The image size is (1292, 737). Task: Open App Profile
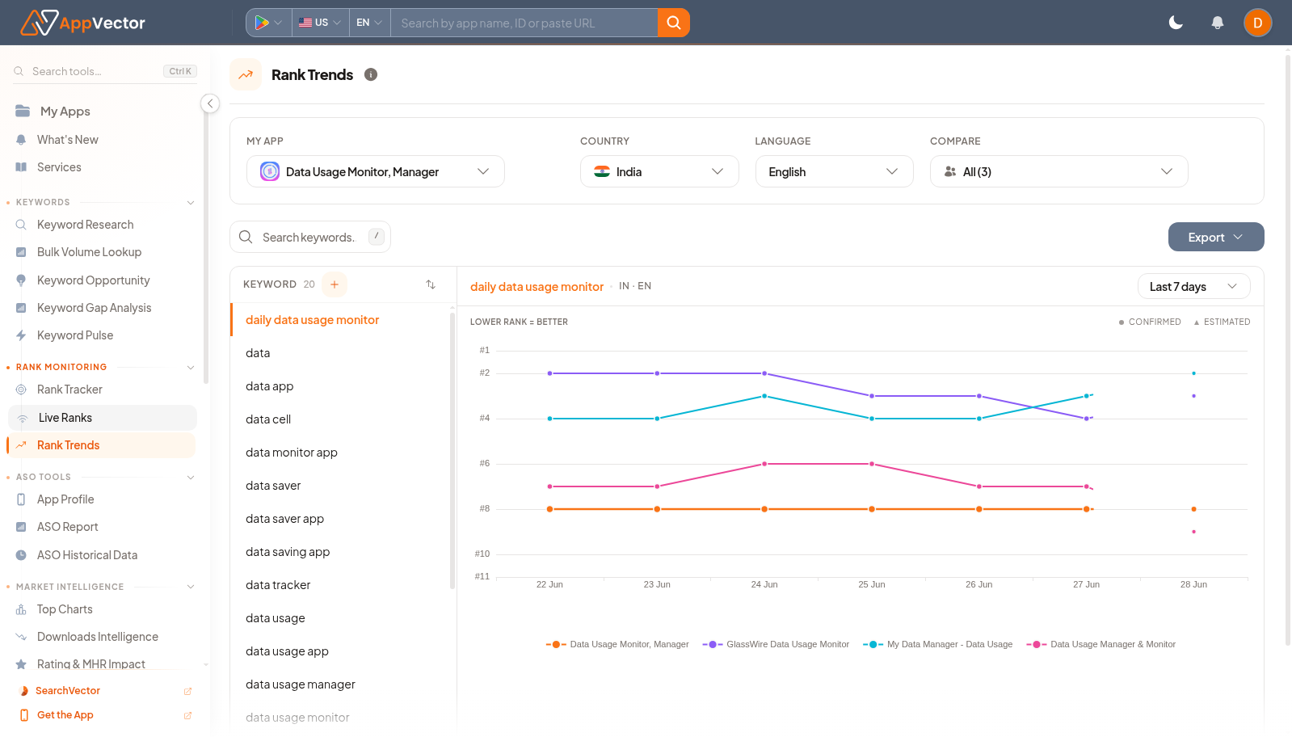click(x=65, y=499)
